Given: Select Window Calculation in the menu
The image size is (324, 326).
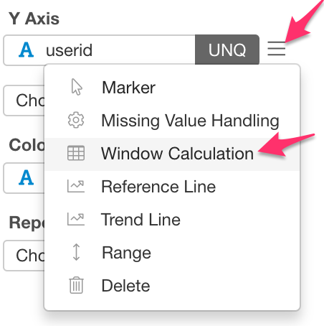Looking at the screenshot, I should tap(172, 154).
